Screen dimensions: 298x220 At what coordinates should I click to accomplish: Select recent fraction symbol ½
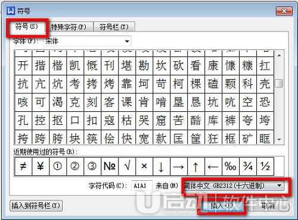click(265, 166)
